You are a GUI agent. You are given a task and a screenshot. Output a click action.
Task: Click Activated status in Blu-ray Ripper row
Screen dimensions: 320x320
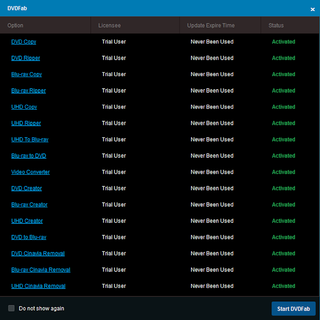(x=283, y=91)
